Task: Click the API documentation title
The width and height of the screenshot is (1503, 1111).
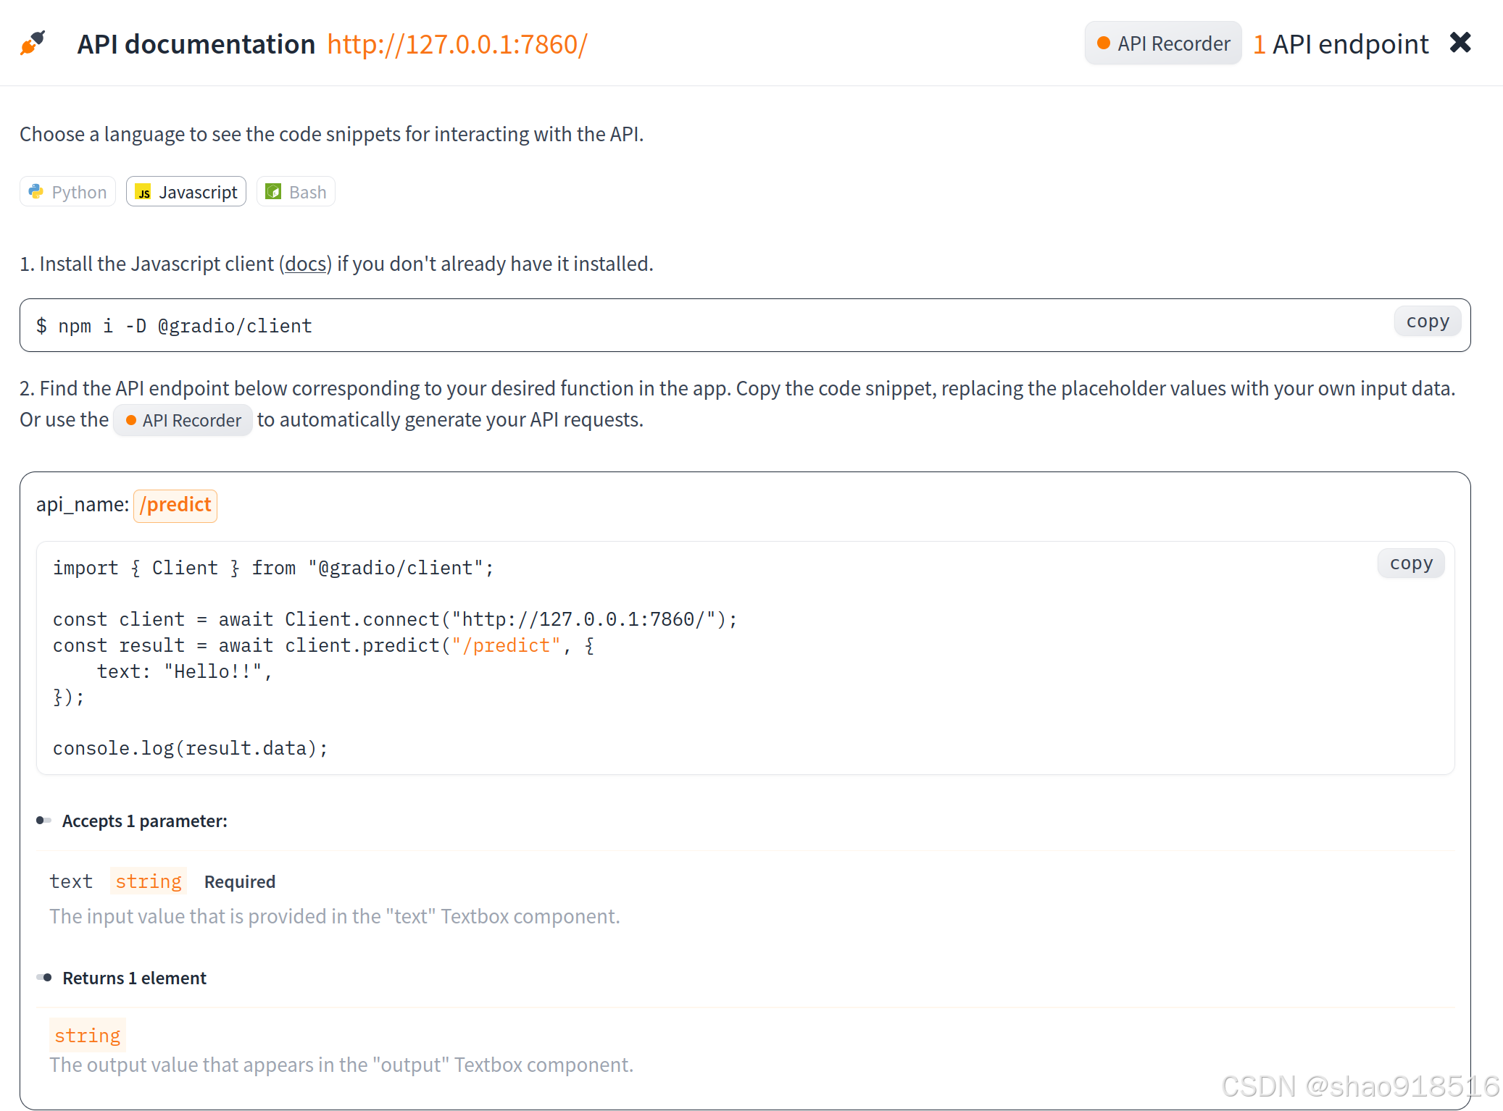Action: [196, 44]
